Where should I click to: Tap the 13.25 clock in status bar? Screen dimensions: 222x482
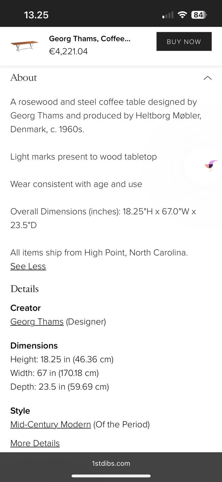[x=36, y=15]
